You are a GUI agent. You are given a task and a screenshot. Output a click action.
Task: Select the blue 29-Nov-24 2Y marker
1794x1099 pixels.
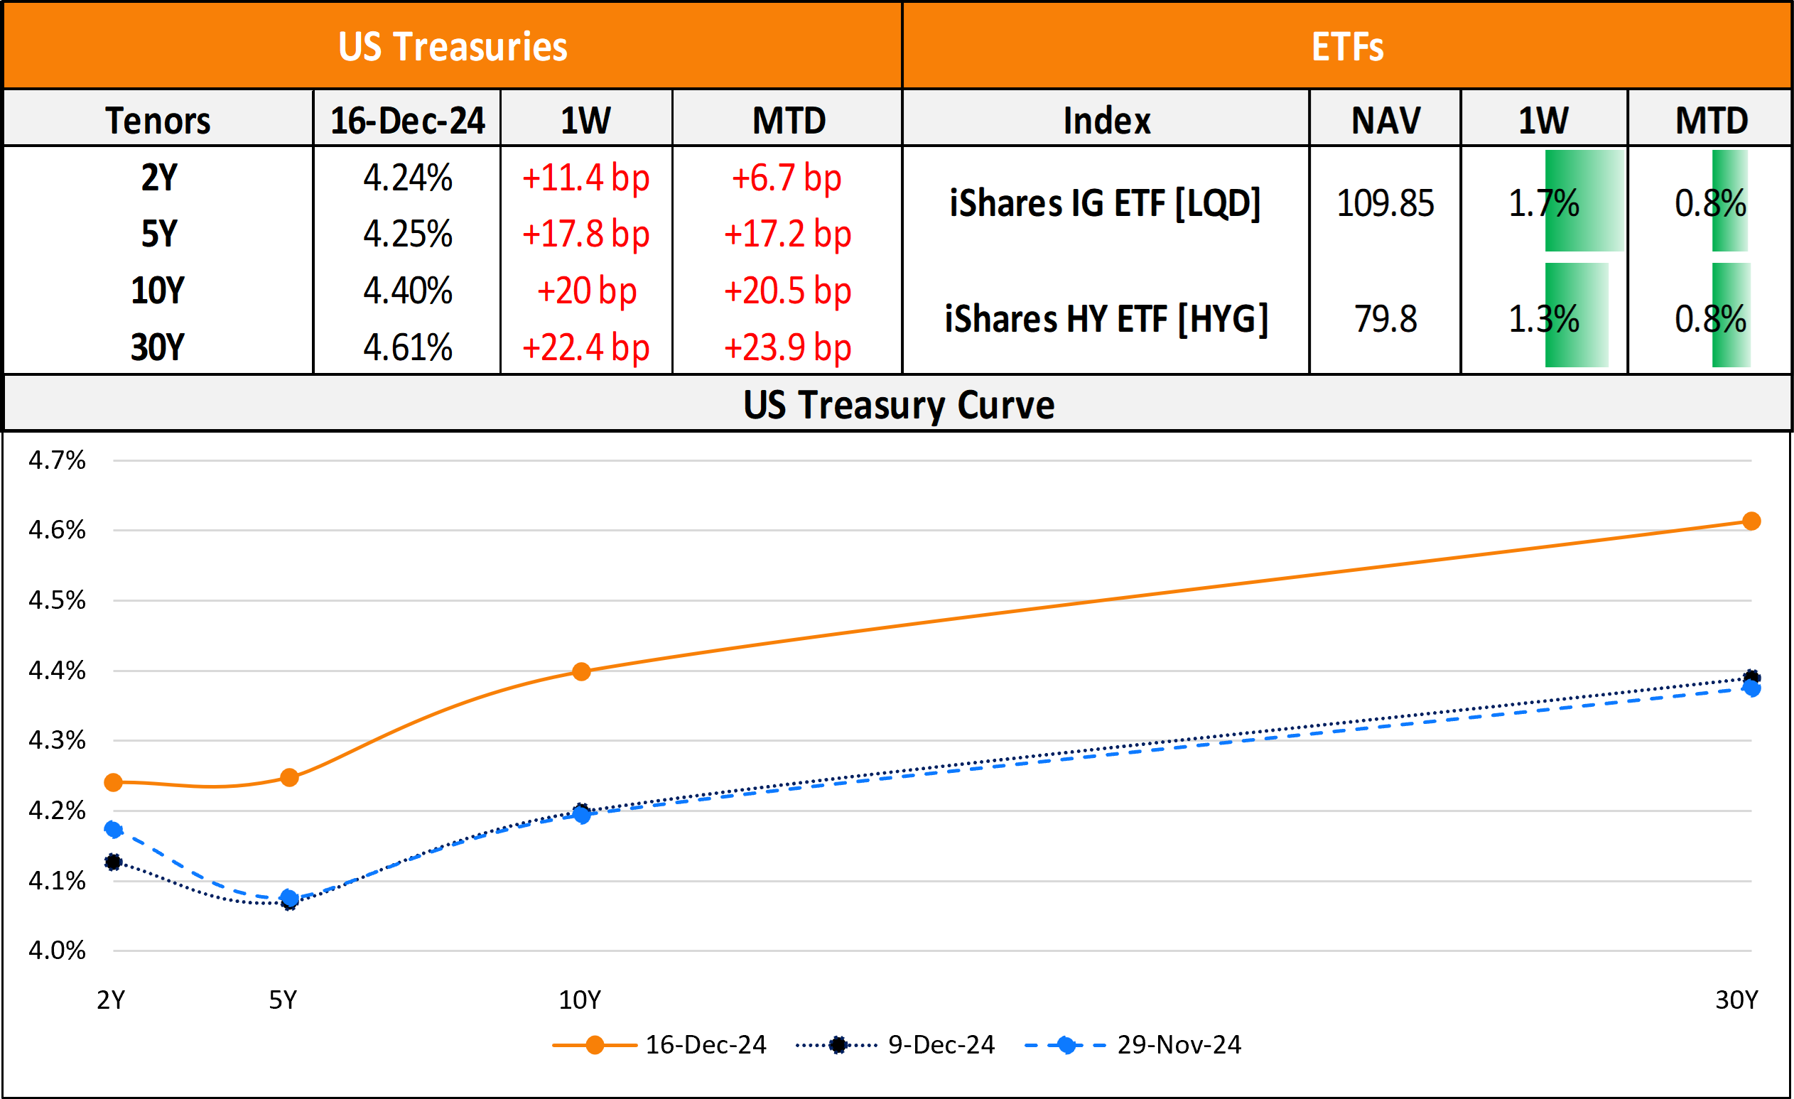click(x=114, y=830)
